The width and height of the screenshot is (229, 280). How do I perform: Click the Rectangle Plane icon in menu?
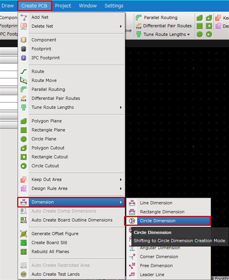pyautogui.click(x=24, y=130)
